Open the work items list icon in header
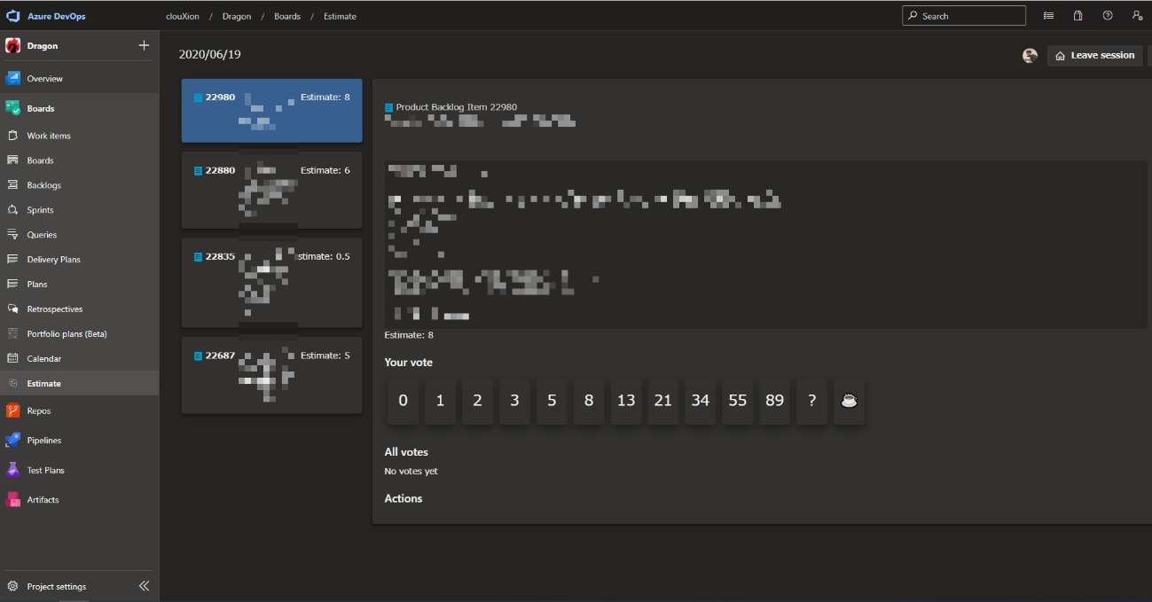 tap(1049, 16)
